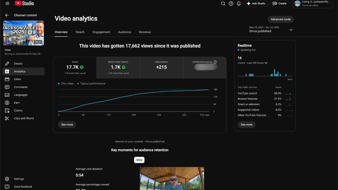Click the Direct or unknown traffic source

pos(265,104)
